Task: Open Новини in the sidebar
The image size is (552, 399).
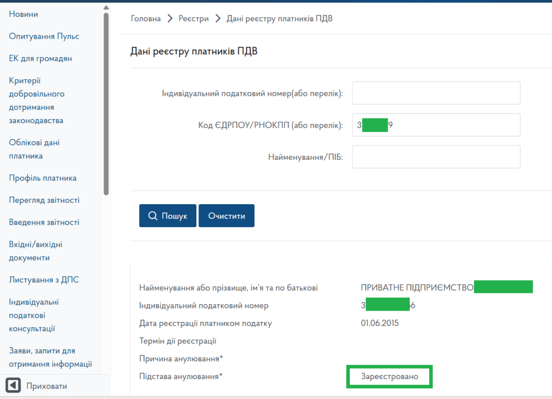Action: coord(23,14)
